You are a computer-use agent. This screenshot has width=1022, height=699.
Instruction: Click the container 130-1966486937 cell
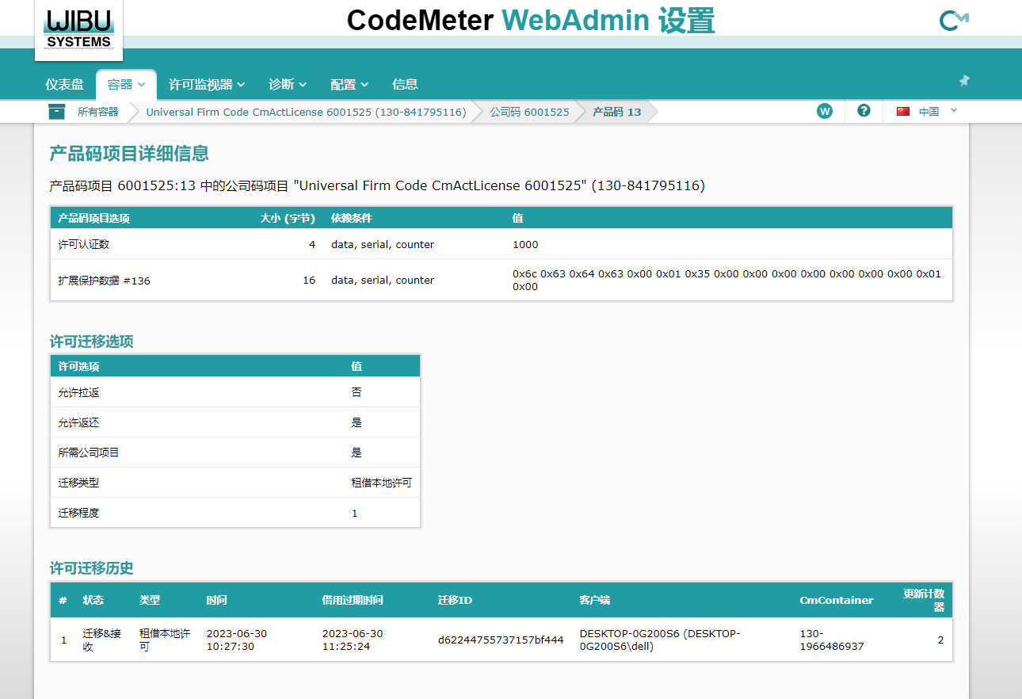tap(832, 640)
